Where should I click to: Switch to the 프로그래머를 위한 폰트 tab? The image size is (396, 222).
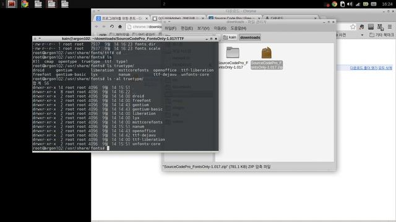click(x=122, y=18)
